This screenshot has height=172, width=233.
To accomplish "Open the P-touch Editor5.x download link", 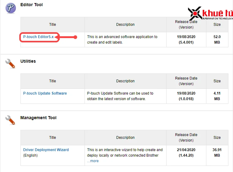I will coord(38,37).
